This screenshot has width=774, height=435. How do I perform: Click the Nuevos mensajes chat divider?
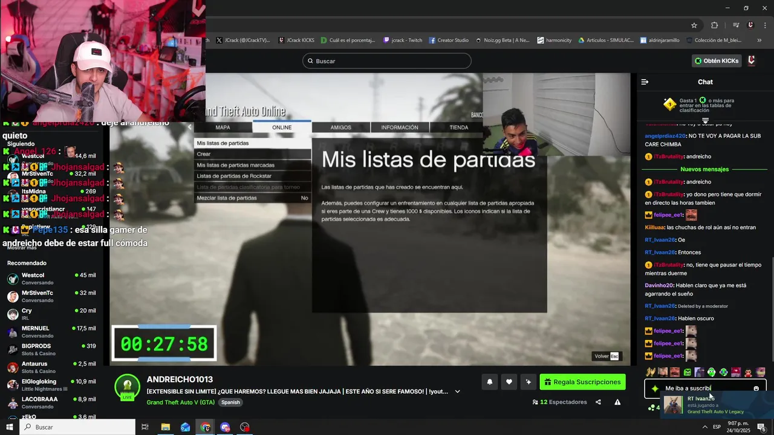[x=704, y=169]
